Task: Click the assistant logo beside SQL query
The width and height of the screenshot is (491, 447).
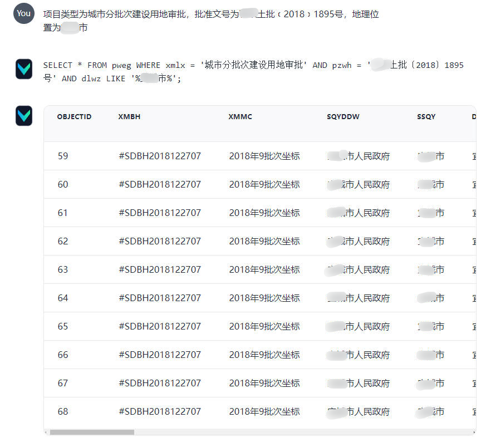Action: (24, 69)
